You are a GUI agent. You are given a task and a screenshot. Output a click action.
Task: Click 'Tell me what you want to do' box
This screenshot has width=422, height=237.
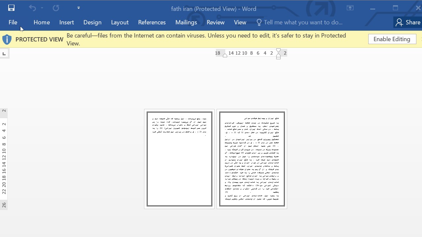coord(303,22)
